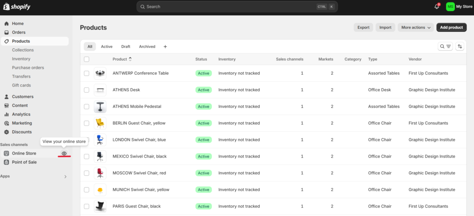Click the Status column header

(201, 59)
